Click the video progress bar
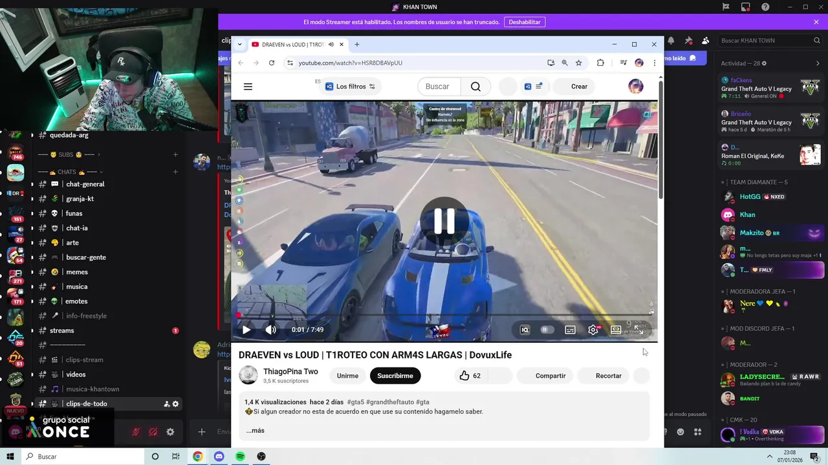The image size is (828, 465). click(x=444, y=315)
